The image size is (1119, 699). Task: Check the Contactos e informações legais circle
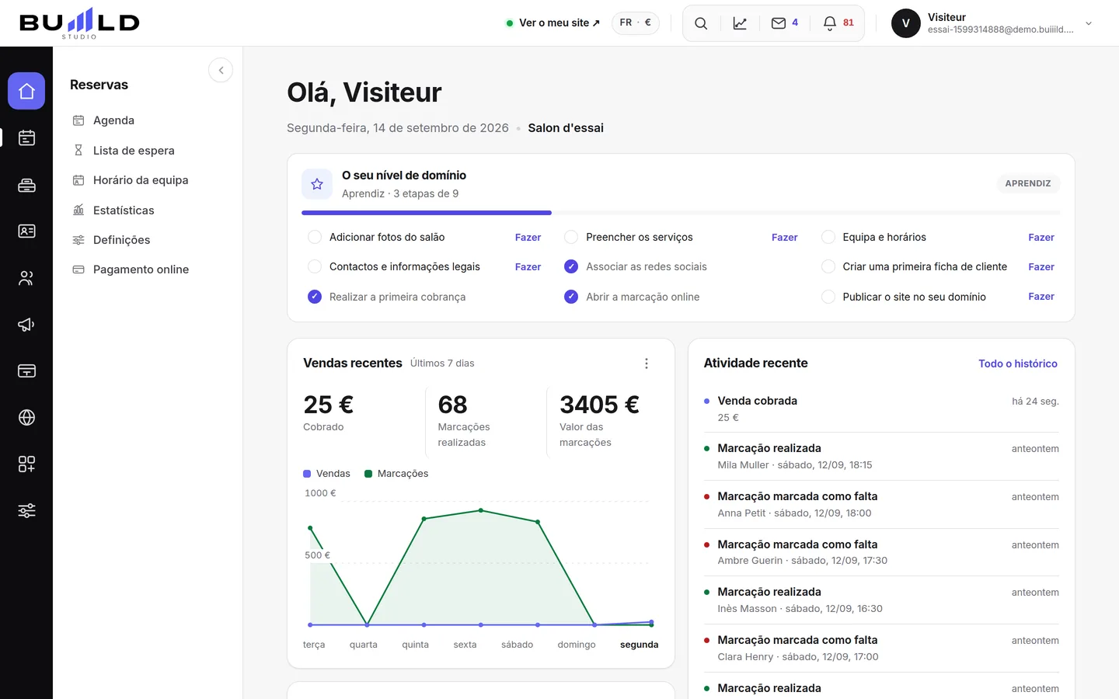315,266
